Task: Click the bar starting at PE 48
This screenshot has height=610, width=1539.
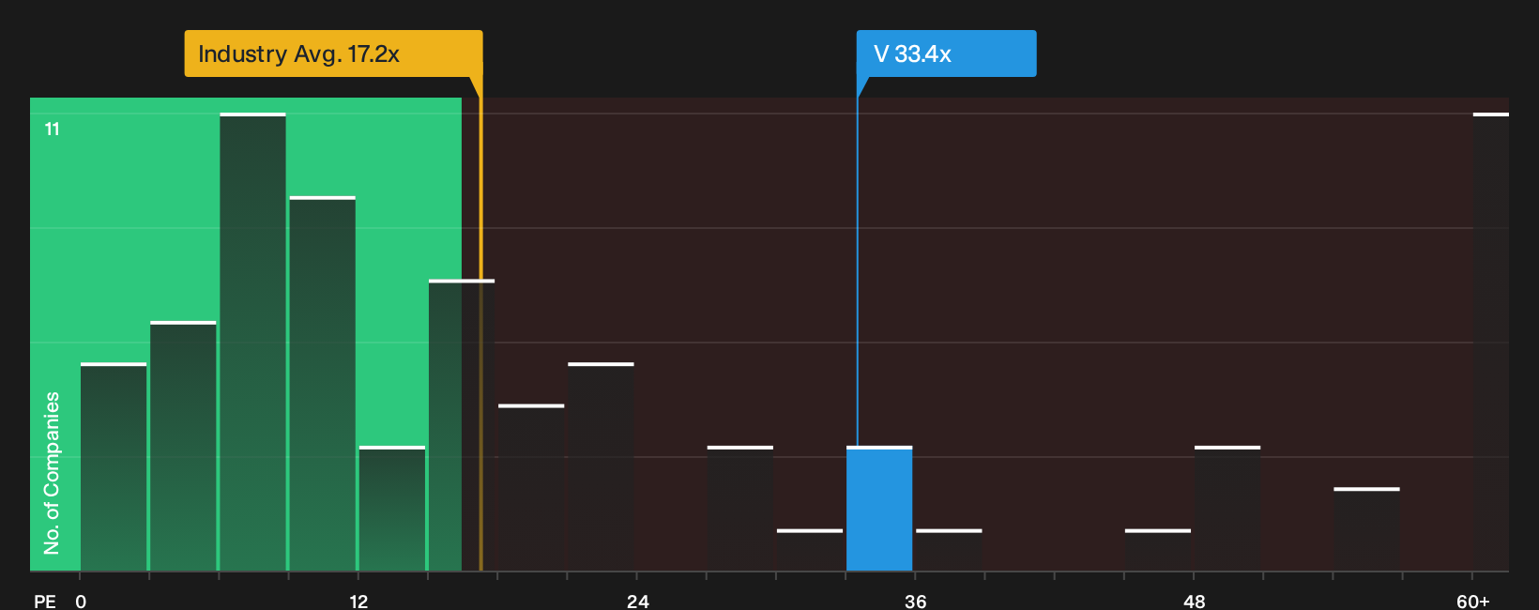Action: click(1227, 509)
